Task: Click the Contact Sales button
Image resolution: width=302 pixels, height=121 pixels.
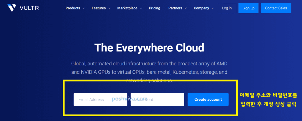Action: coord(276,8)
